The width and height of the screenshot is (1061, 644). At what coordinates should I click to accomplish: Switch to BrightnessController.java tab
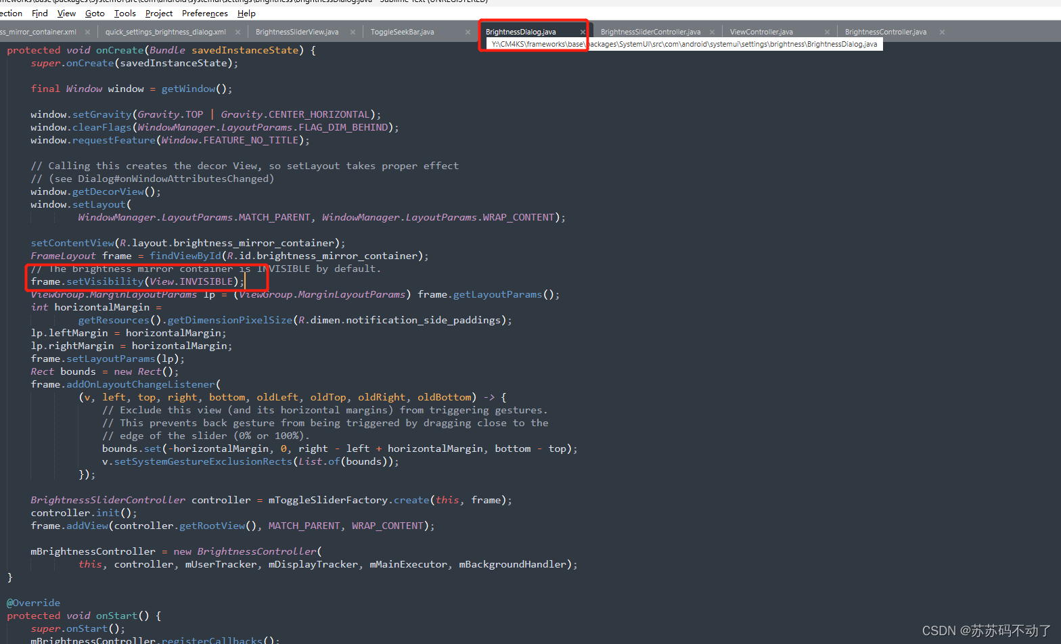coord(886,32)
